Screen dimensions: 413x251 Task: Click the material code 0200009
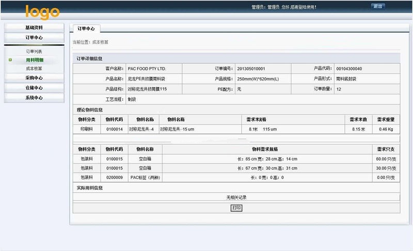[115, 178]
